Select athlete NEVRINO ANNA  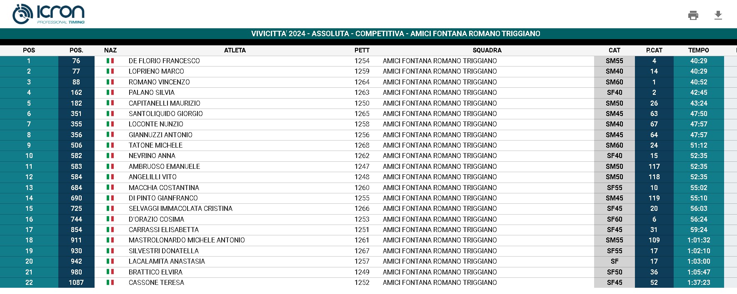[152, 156]
